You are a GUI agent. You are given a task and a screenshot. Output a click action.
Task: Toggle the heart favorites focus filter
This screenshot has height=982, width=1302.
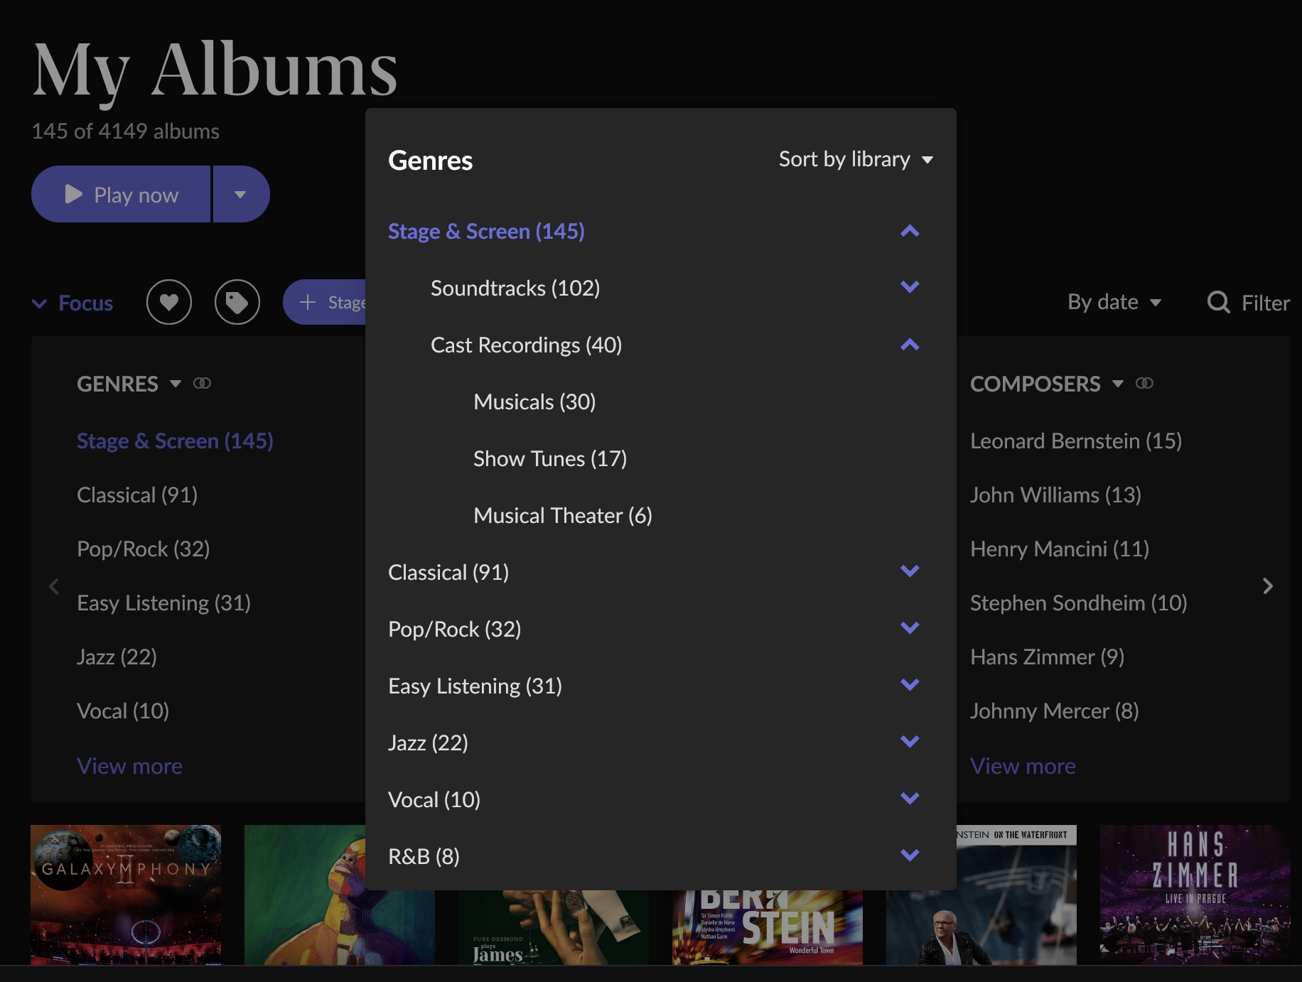[169, 303]
